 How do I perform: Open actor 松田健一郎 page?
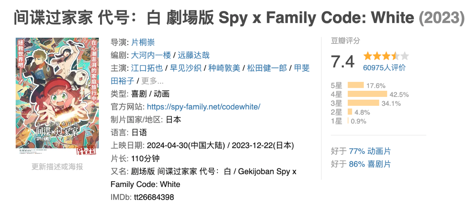267,68
